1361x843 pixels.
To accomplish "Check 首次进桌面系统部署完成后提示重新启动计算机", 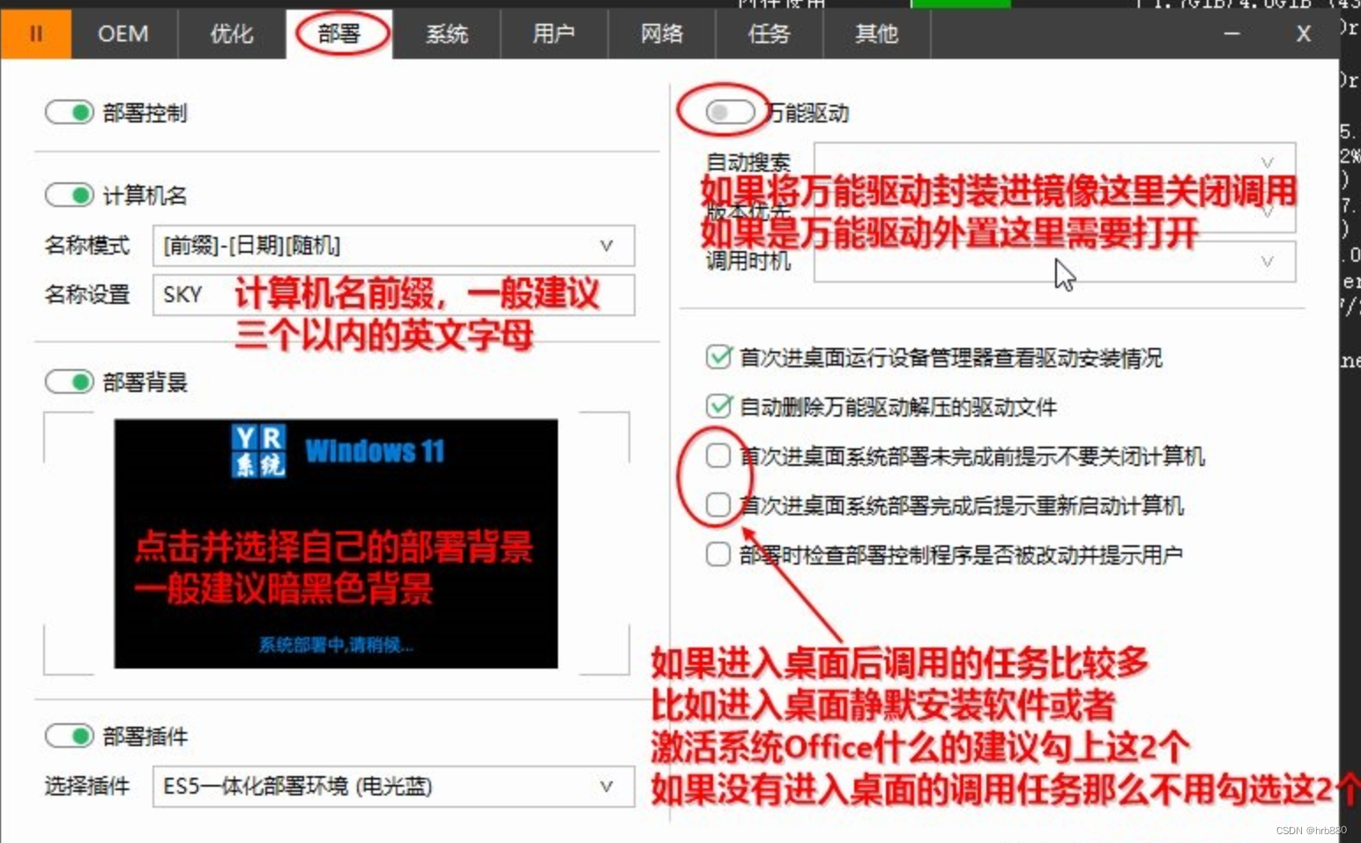I will coord(718,505).
